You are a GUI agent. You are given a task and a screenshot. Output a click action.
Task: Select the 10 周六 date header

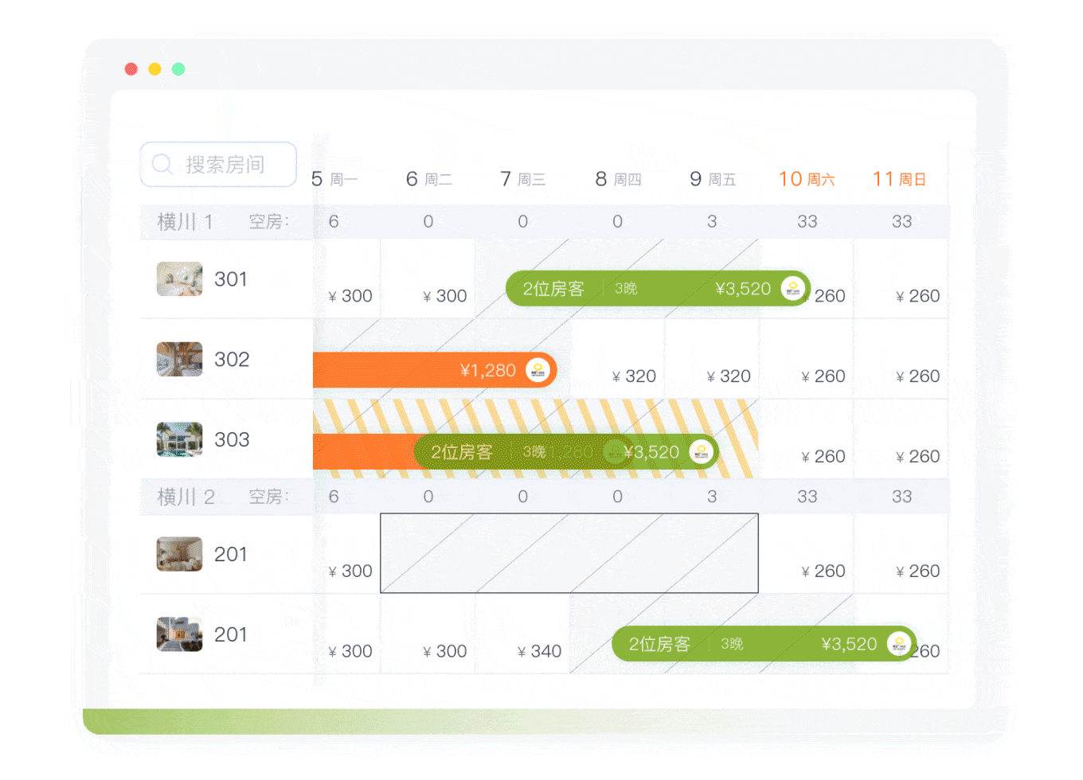point(807,179)
